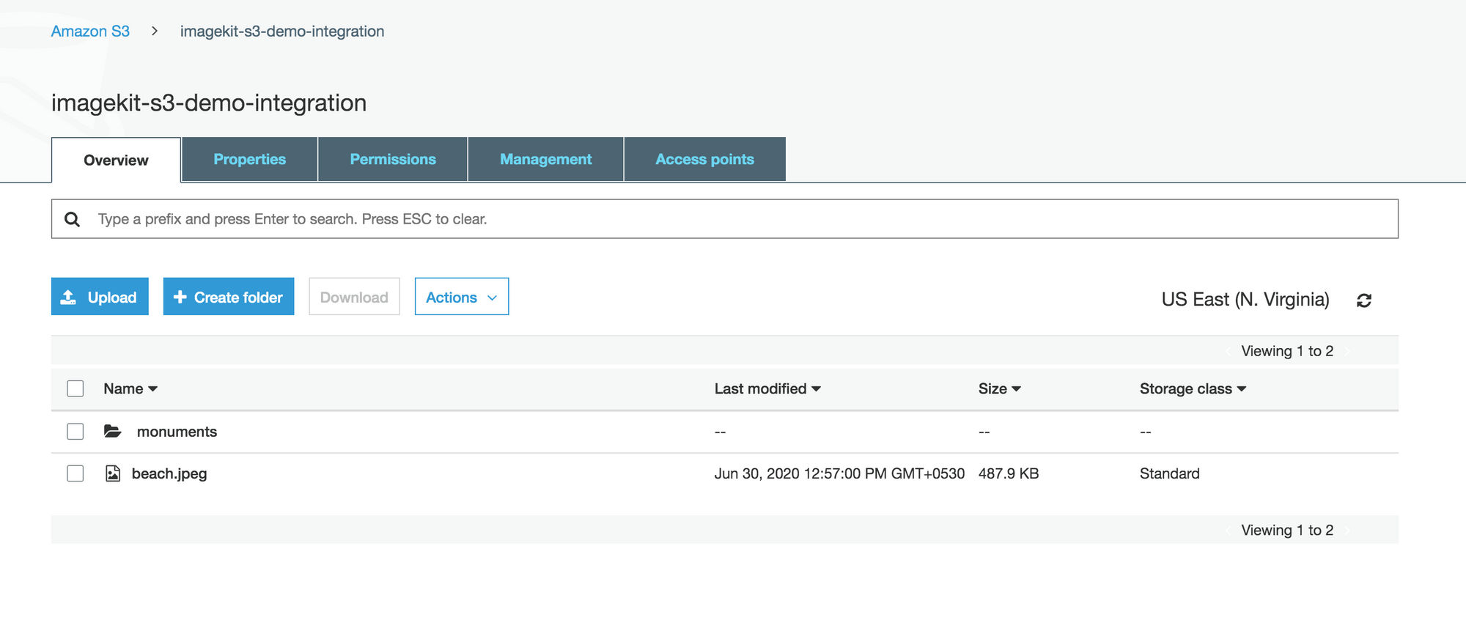Click the disabled Download button
This screenshot has height=620, width=1466.
click(x=354, y=297)
